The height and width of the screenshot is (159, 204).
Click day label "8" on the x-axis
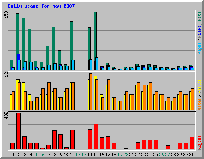[x=55, y=155]
